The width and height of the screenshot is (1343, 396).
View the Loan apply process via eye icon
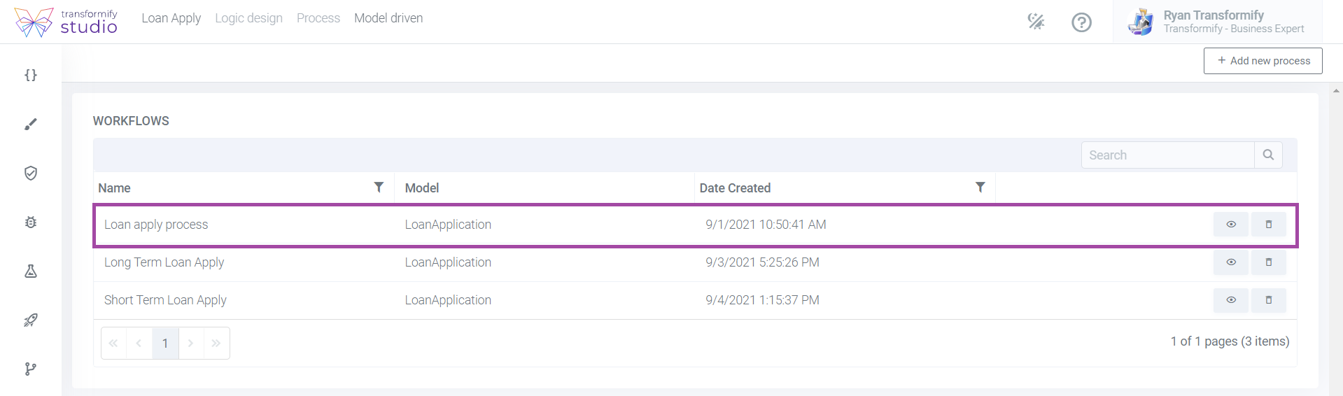[1231, 225]
